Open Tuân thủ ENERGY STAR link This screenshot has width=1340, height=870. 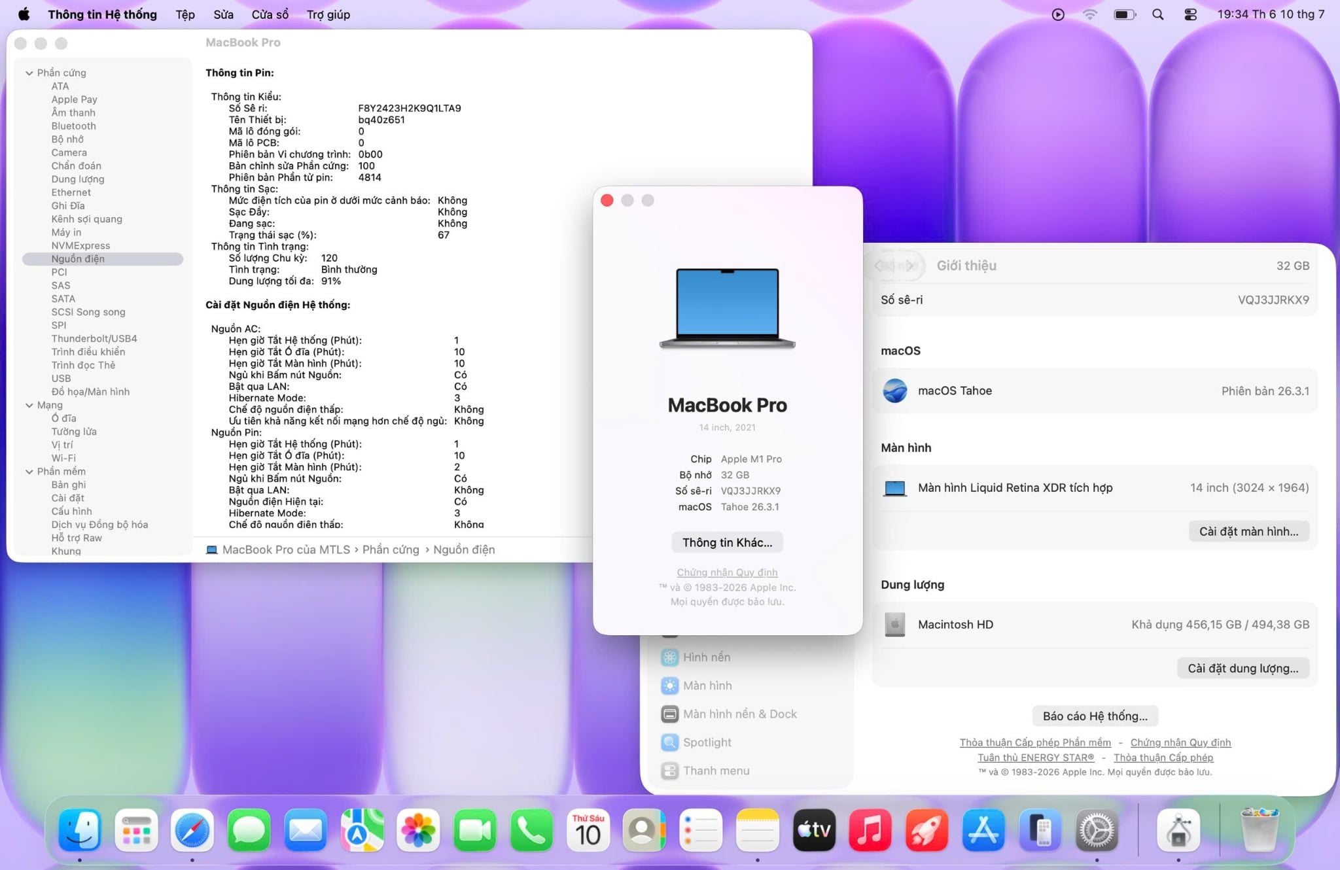(1036, 757)
